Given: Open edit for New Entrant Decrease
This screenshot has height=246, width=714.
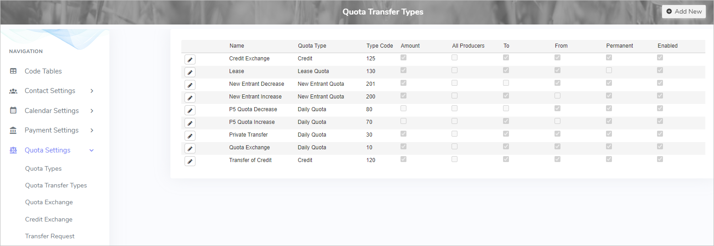Looking at the screenshot, I should click(x=190, y=85).
